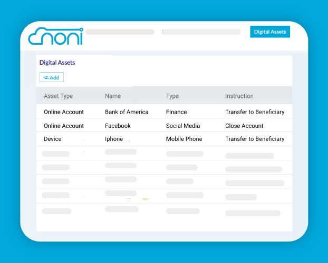Screen dimensions: 328x263
Task: Click the Mobile Phone type cell
Action: [184, 139]
